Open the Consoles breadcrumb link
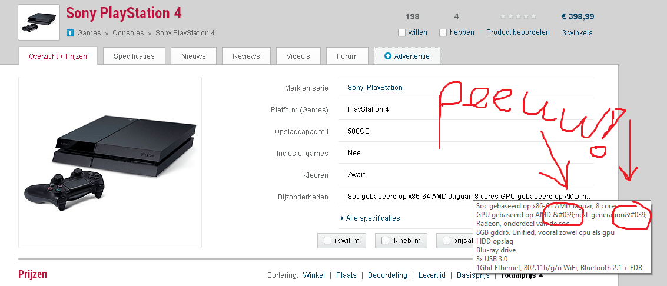Screen dimensions: 667x286 [128, 33]
